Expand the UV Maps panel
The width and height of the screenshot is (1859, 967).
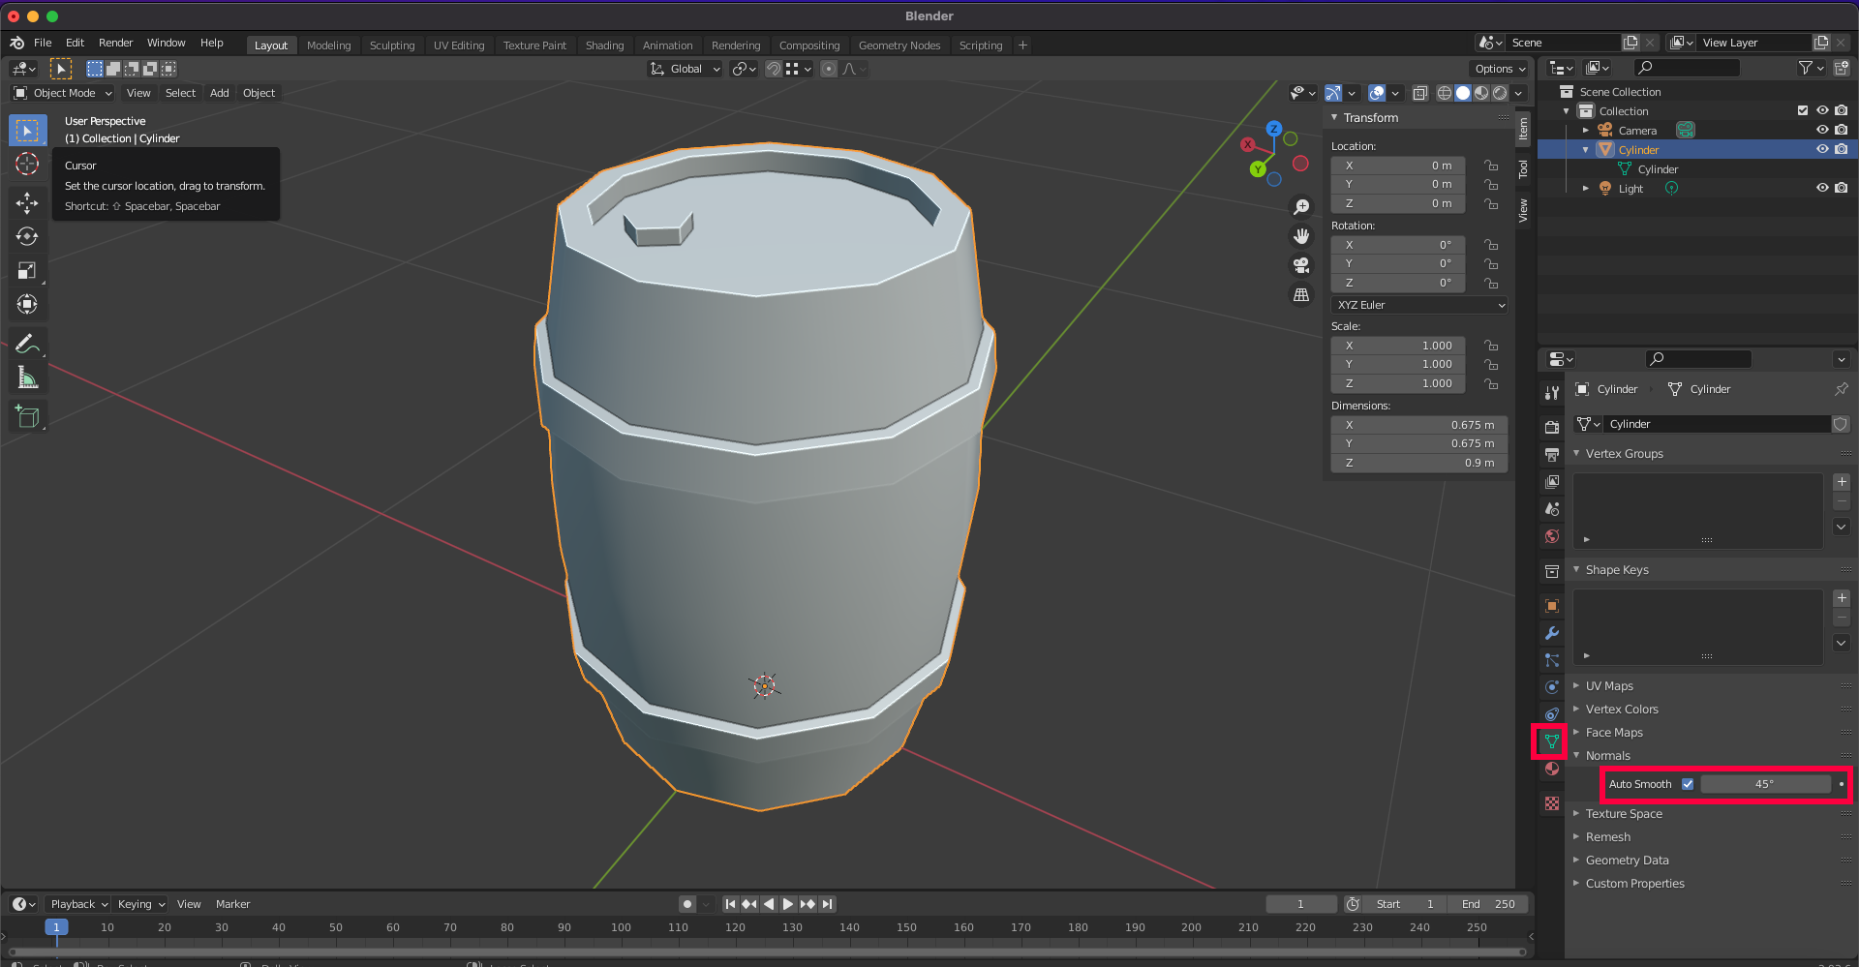pyautogui.click(x=1609, y=686)
